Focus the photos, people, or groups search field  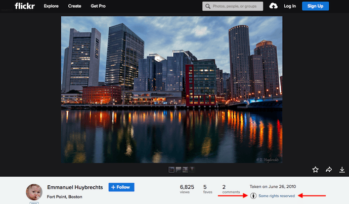(233, 6)
